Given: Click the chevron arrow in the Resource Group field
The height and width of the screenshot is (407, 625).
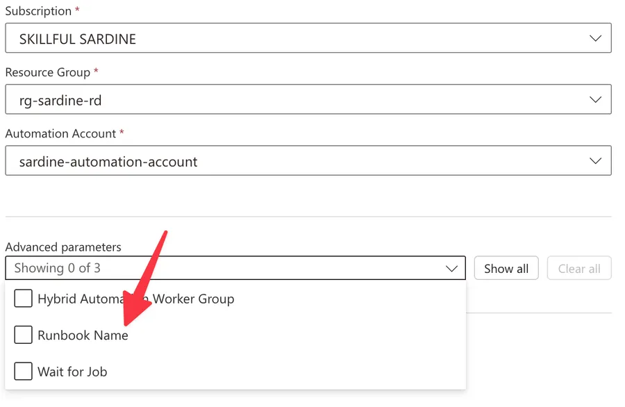Looking at the screenshot, I should click(595, 100).
